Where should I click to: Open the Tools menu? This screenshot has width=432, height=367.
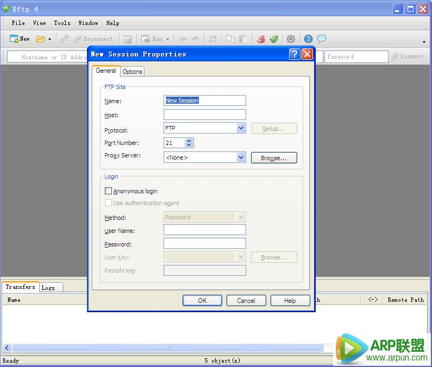click(62, 23)
